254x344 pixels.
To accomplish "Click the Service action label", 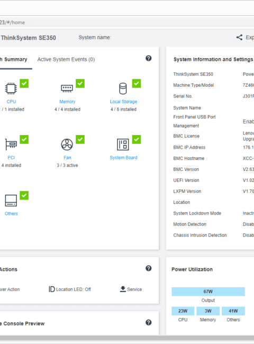I will (134, 289).
